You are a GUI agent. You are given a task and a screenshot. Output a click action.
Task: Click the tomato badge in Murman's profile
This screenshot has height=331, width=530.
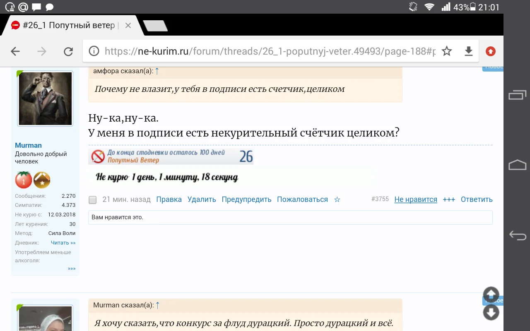click(24, 180)
